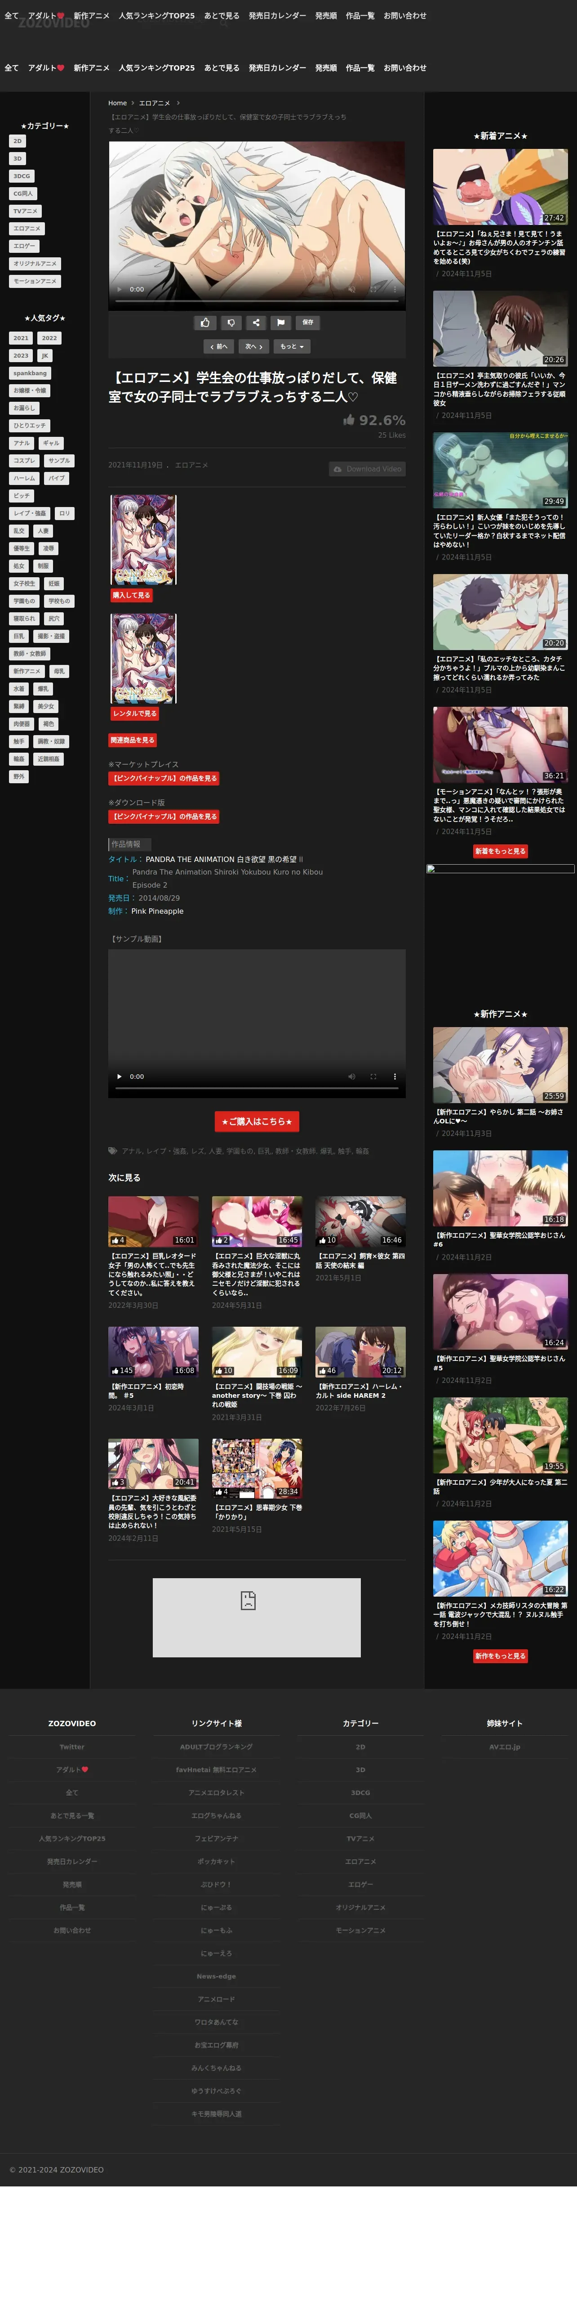This screenshot has height=2307, width=577.
Task: Click 新着をもっと見る in the right sidebar
Action: pyautogui.click(x=500, y=852)
